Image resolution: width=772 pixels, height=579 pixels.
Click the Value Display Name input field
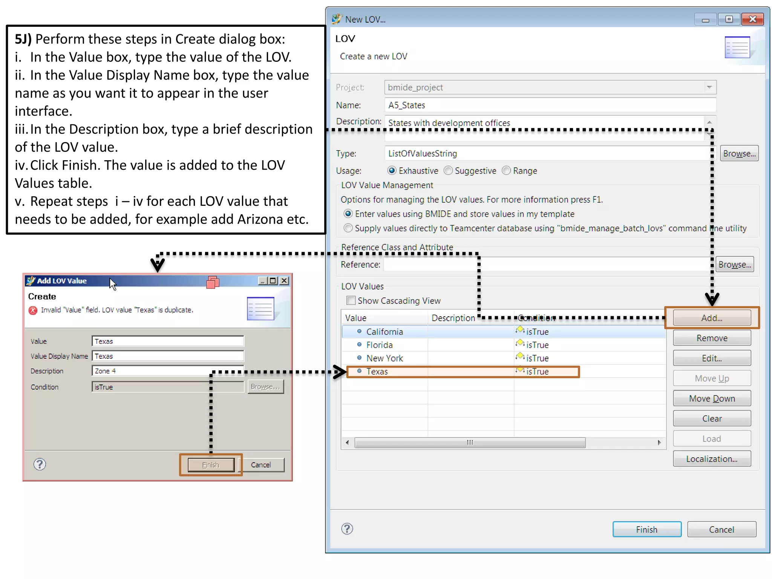(168, 356)
